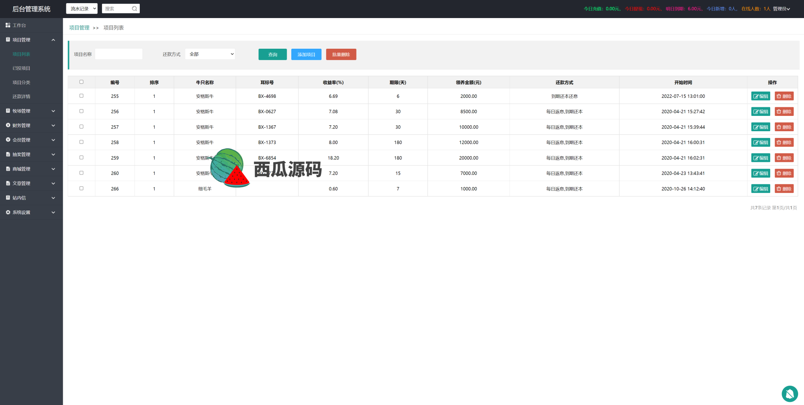This screenshot has width=804, height=405.
Task: Delete row 256 with 删除 button
Action: pyautogui.click(x=784, y=112)
